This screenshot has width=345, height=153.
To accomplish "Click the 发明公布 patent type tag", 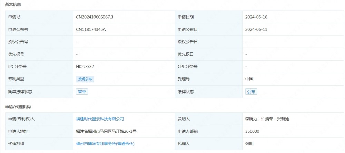I will coord(85,79).
